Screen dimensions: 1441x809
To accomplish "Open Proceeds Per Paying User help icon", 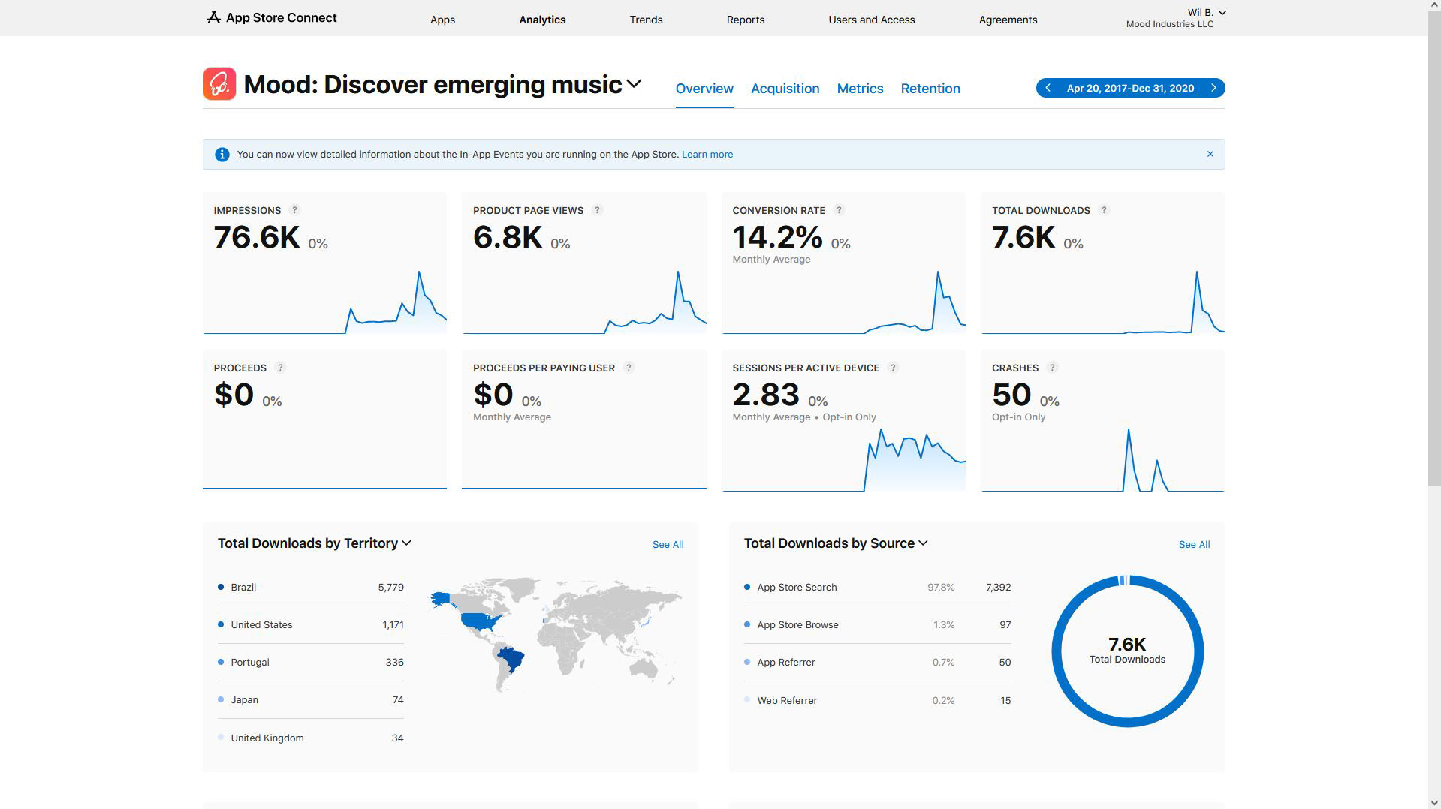I will (629, 368).
